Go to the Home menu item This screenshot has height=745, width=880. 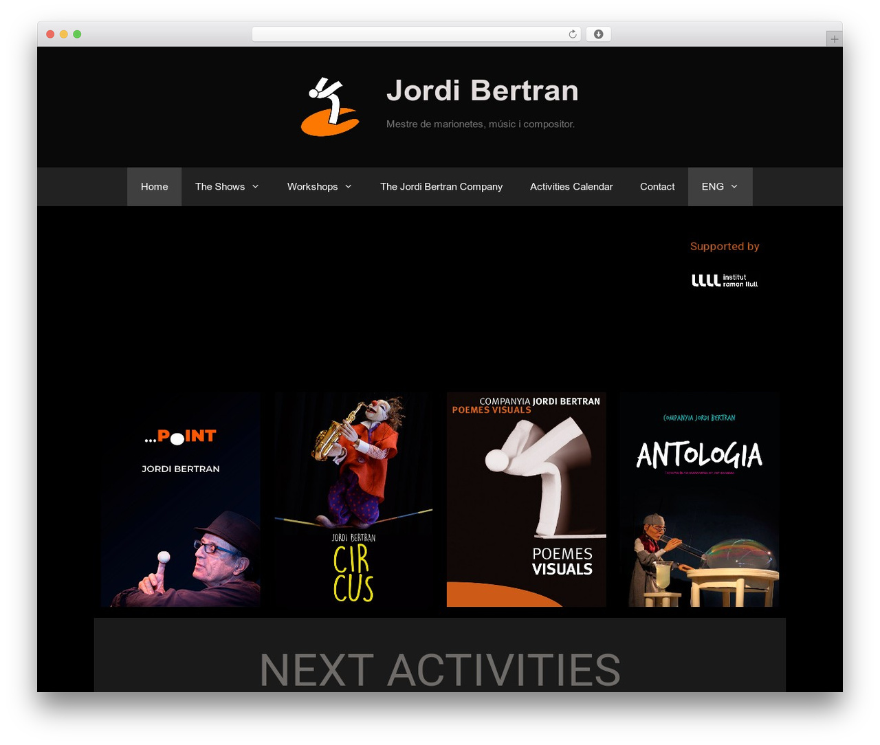pyautogui.click(x=155, y=187)
